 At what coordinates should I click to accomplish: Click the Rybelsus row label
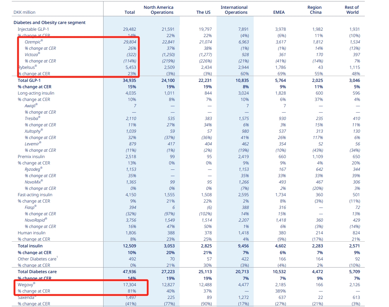(x=28, y=67)
